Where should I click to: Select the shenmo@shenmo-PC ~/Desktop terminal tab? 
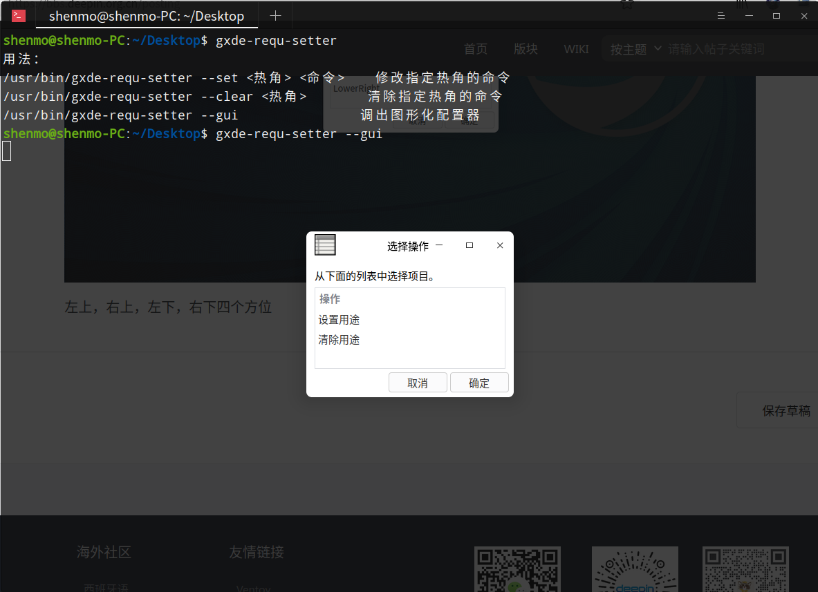click(x=147, y=16)
